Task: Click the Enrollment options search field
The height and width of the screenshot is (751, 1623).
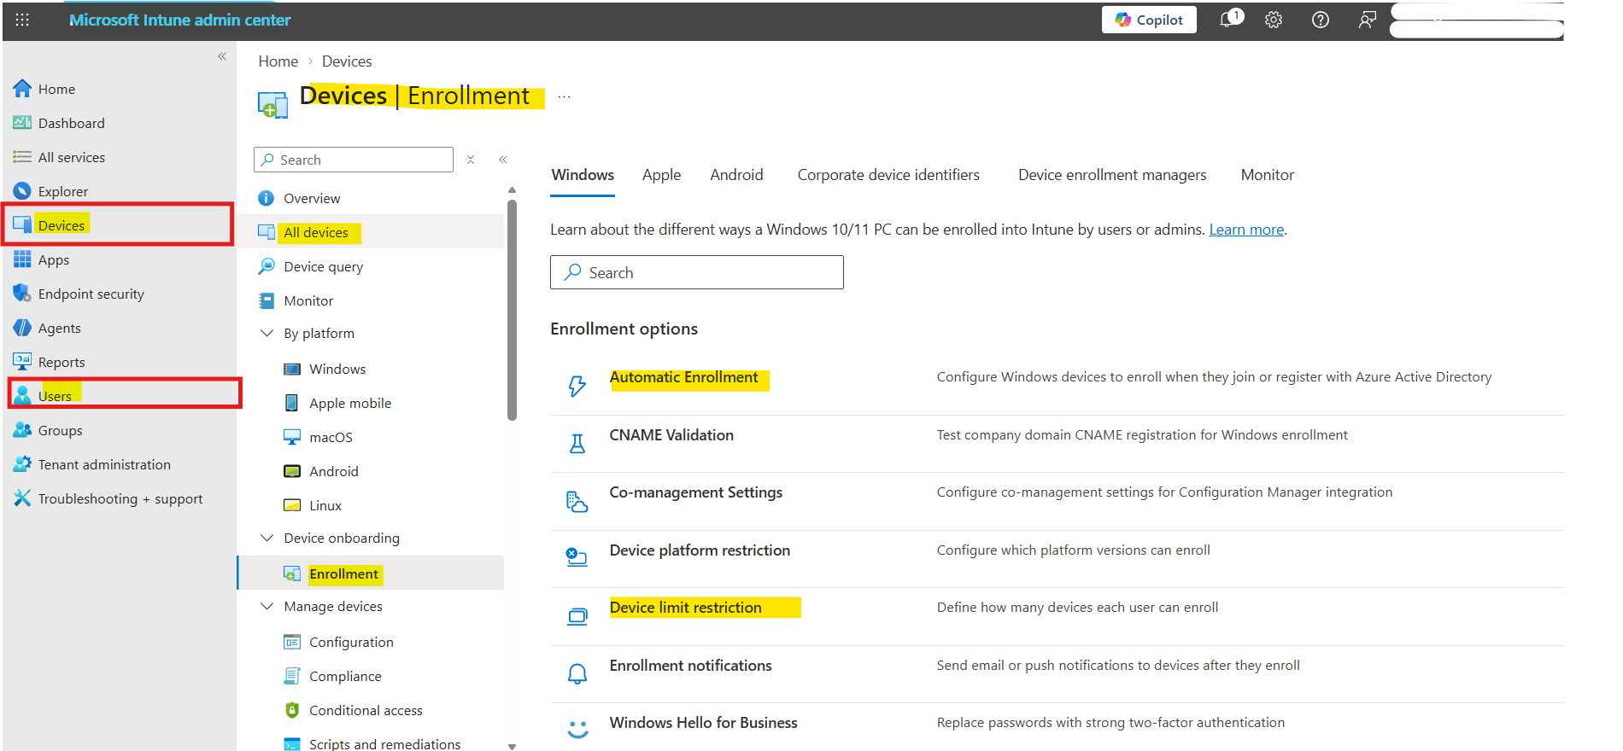Action: [x=697, y=272]
